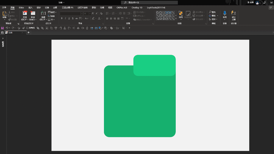
Task: Tick the checkbox in the quick access toolbar
Action: click(x=27, y=28)
